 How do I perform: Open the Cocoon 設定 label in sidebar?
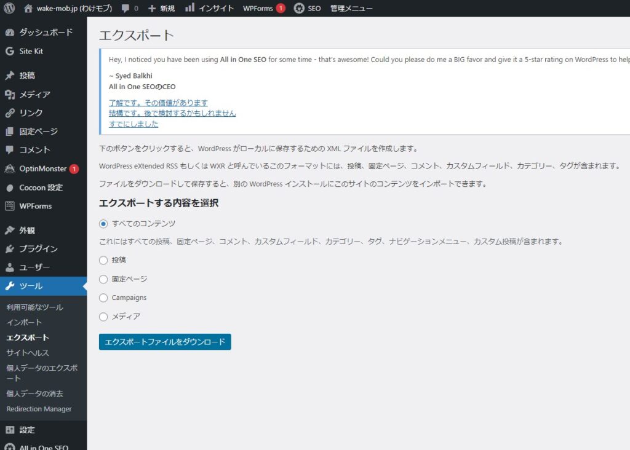(x=41, y=187)
